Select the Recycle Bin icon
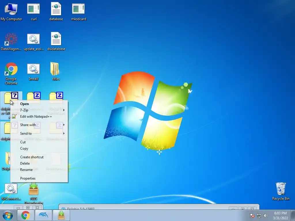 pyautogui.click(x=281, y=191)
